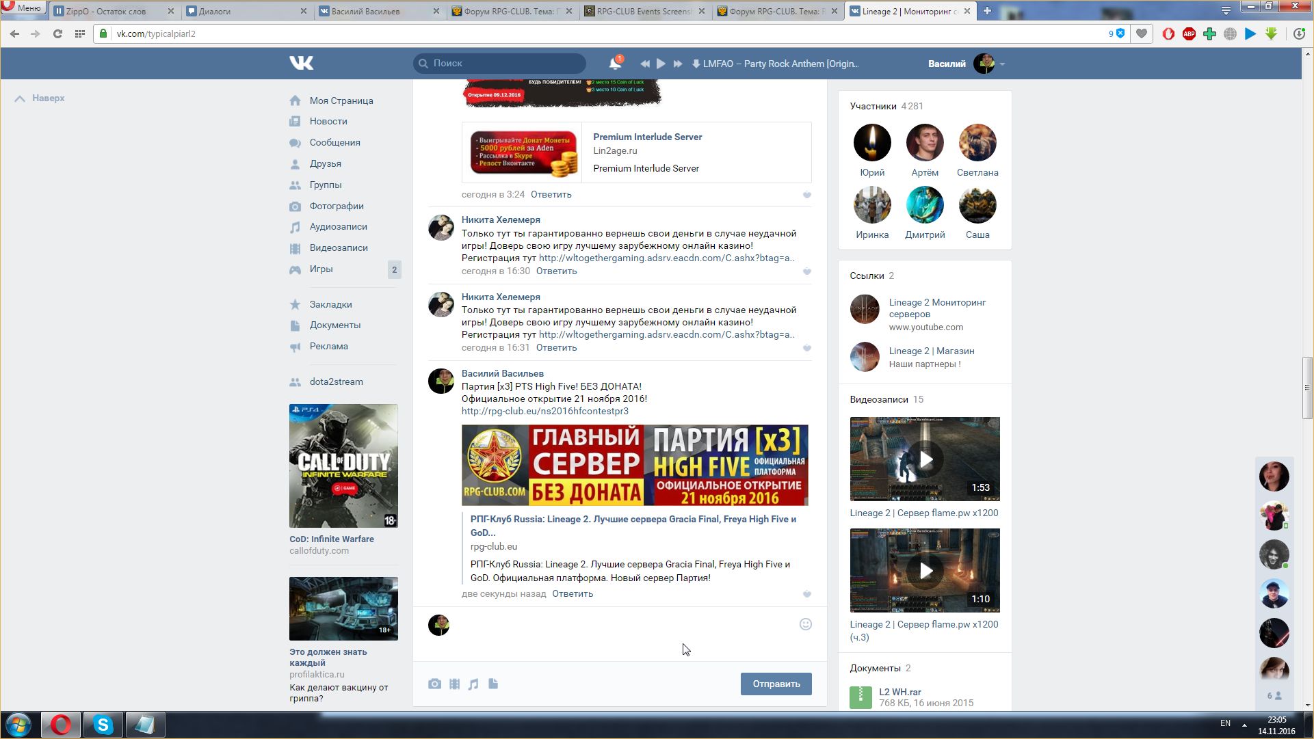Go back in browser history

(15, 33)
